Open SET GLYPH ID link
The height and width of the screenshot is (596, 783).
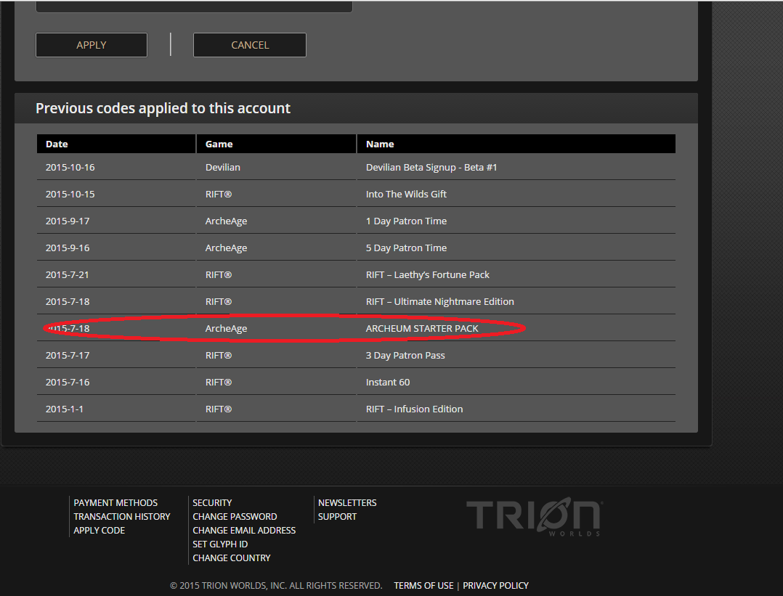click(x=220, y=544)
